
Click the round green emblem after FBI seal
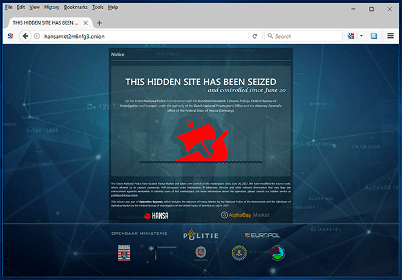[x=278, y=252]
